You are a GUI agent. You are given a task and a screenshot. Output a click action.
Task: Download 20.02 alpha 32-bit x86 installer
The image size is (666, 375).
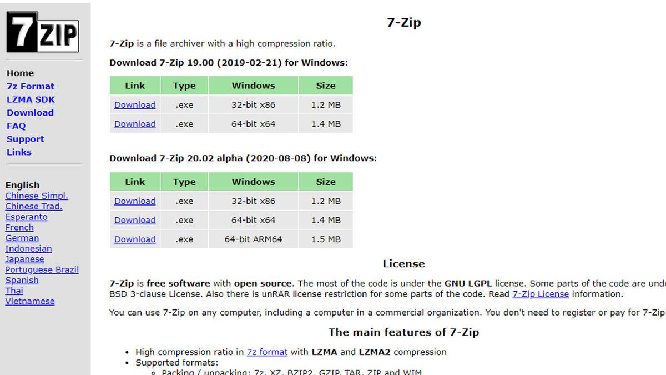click(x=135, y=201)
